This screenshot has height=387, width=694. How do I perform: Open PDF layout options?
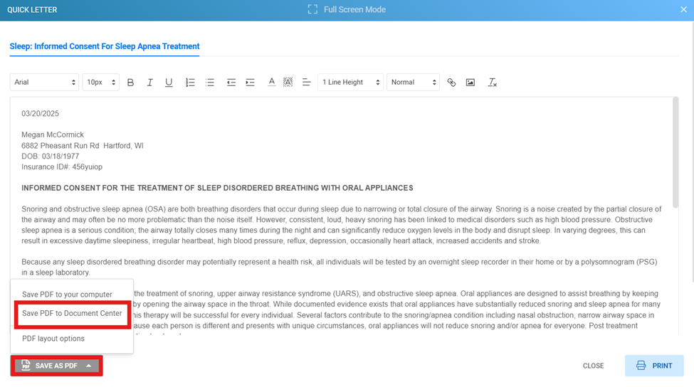coord(53,339)
